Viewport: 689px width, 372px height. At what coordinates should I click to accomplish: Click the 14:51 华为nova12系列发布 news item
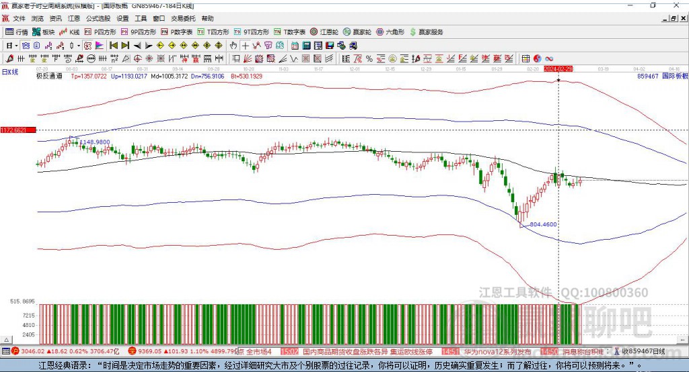tap(486, 351)
